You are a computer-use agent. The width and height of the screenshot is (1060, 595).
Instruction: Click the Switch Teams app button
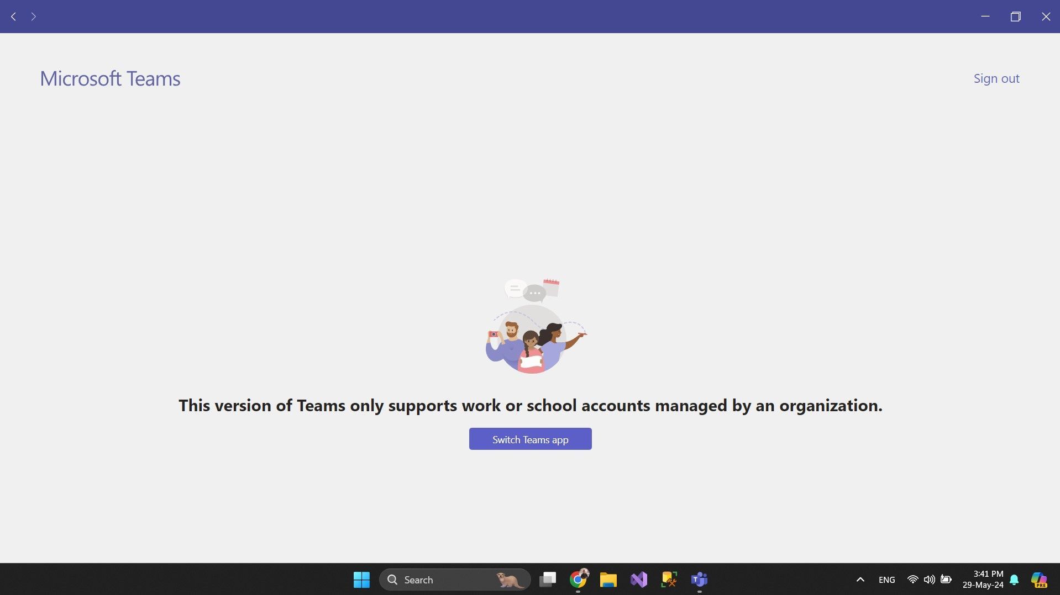pos(530,439)
